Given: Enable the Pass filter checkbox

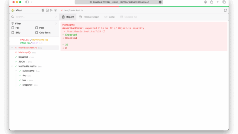Looking at the screenshot, I should pyautogui.click(x=36, y=28).
